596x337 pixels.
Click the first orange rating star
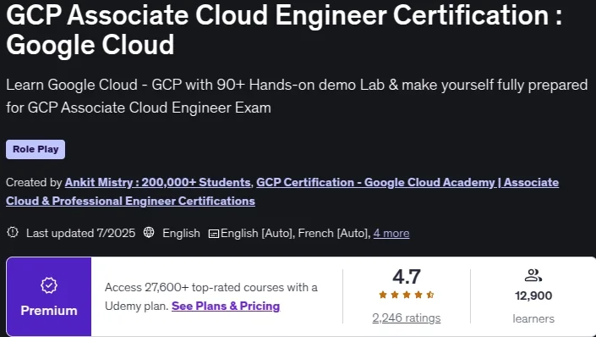[x=383, y=295]
